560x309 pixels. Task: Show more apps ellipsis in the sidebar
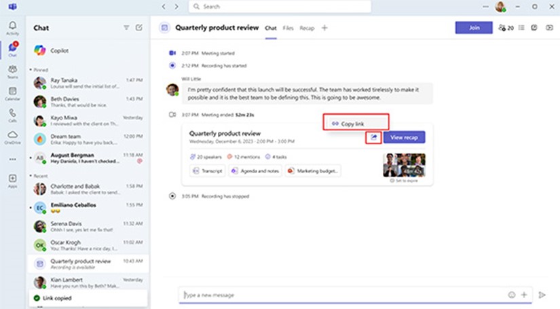point(12,160)
